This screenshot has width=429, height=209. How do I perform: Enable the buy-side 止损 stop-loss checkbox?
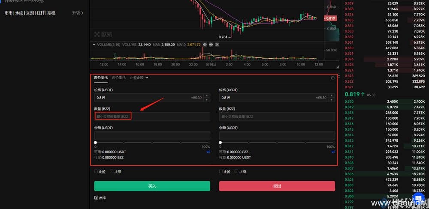point(112,171)
